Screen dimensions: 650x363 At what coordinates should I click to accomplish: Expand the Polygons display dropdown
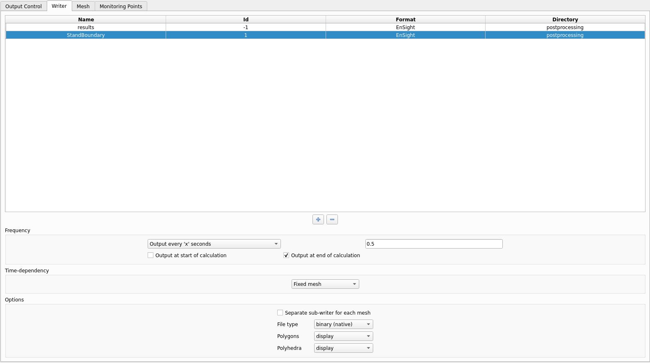tap(343, 336)
